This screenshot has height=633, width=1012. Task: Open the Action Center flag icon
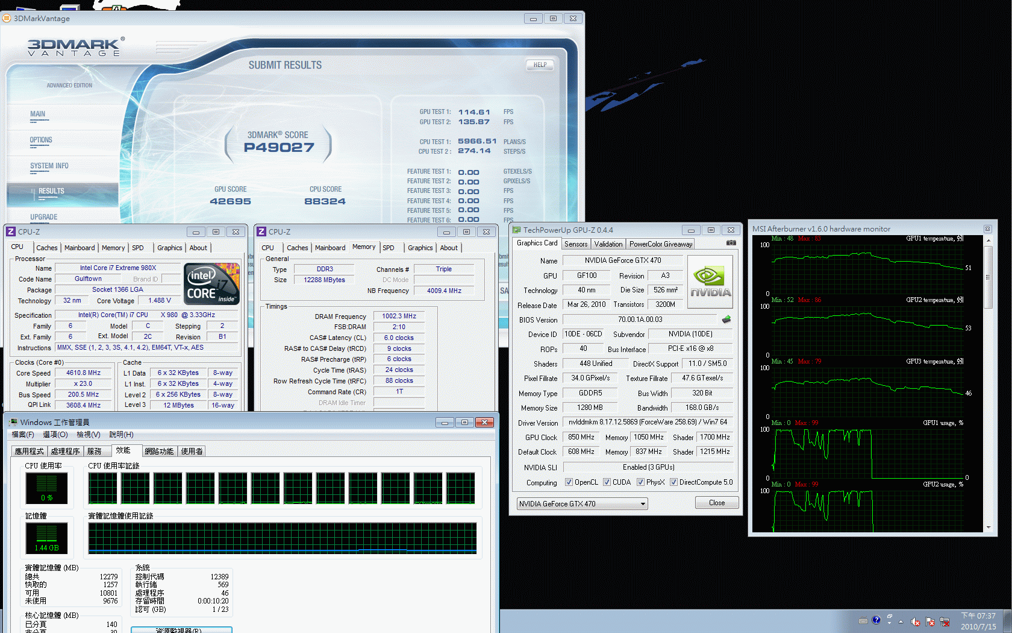coord(930,622)
